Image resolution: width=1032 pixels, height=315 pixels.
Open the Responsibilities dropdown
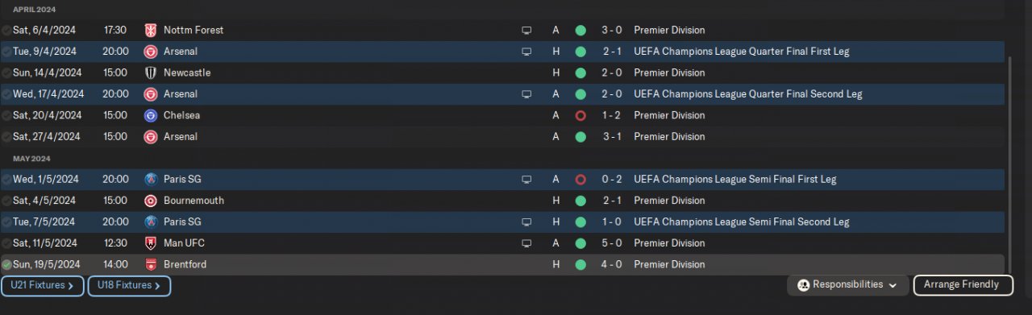click(x=847, y=285)
